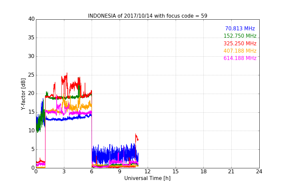Click the y-axis tick label 40
Image resolution: width=288 pixels, height=192 pixels.
click(x=31, y=19)
